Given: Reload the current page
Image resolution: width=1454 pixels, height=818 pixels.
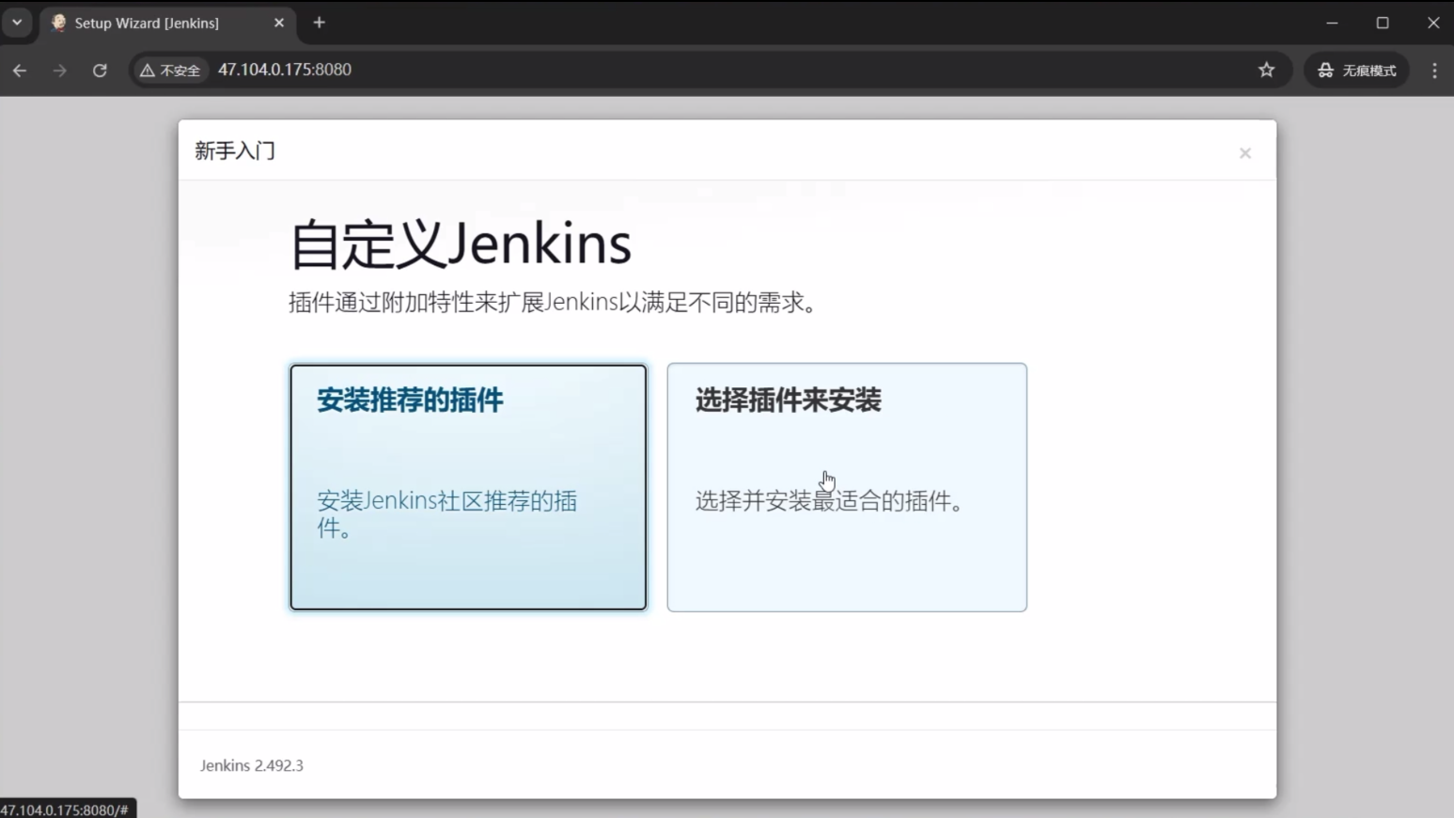Looking at the screenshot, I should click(x=100, y=71).
